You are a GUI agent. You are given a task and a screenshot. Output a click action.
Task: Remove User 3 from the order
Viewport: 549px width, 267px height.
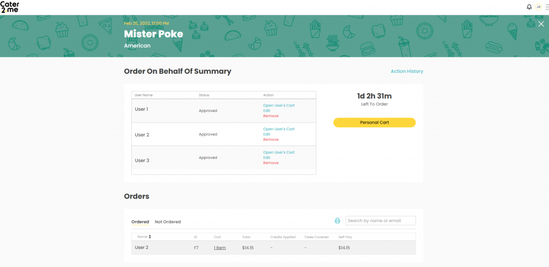point(271,163)
